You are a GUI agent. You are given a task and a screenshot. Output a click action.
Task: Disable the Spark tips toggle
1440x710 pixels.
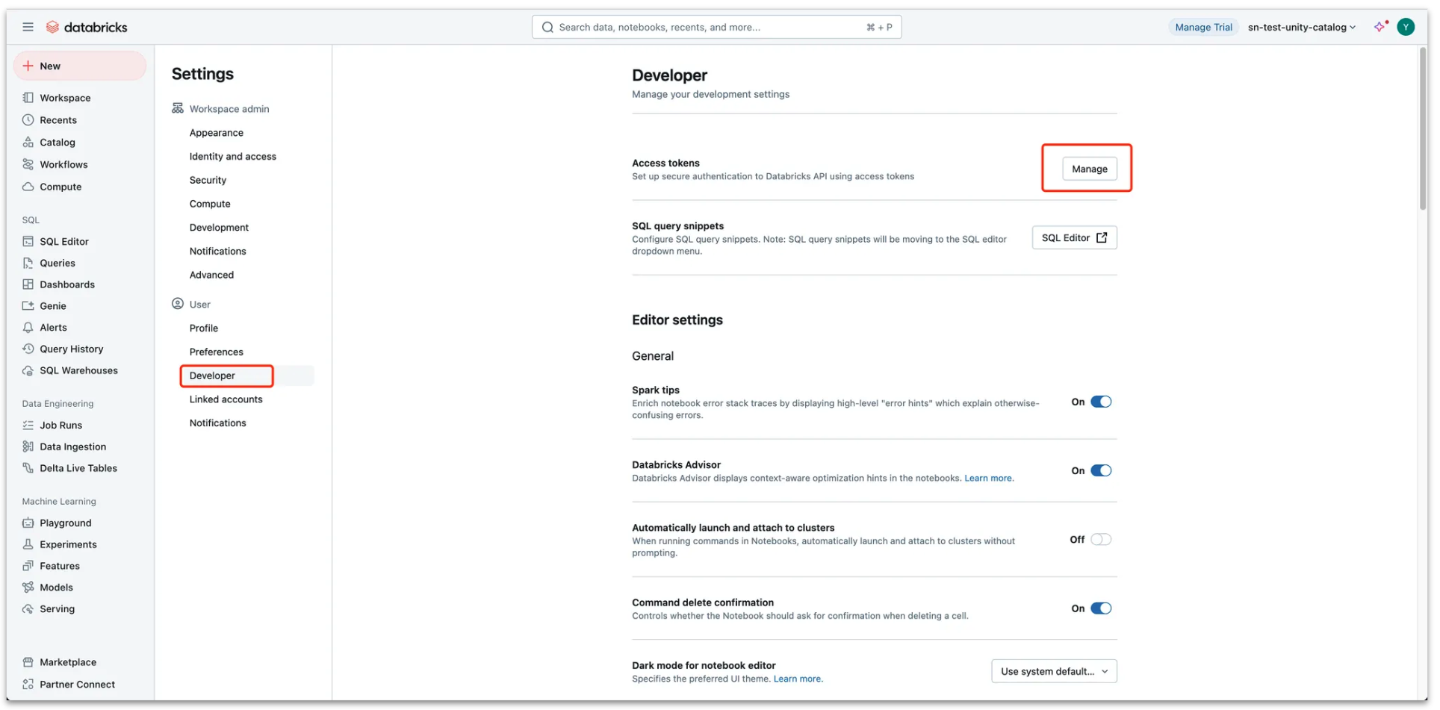(1100, 402)
